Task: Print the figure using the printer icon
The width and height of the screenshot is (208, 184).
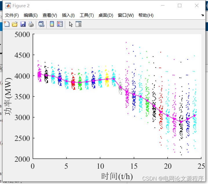Action: pyautogui.click(x=31, y=24)
